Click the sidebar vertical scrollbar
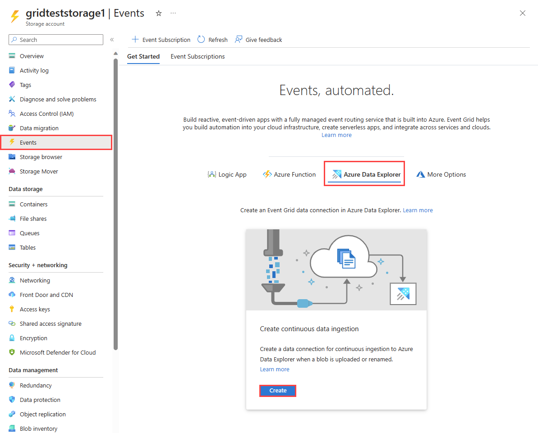The height and width of the screenshot is (433, 538). tap(115, 204)
